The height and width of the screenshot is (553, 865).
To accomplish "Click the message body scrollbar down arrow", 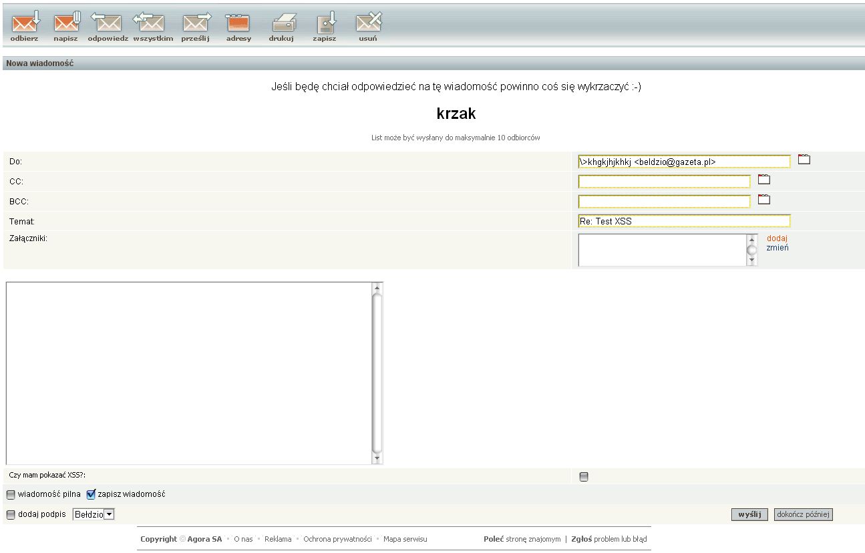I will (x=377, y=459).
